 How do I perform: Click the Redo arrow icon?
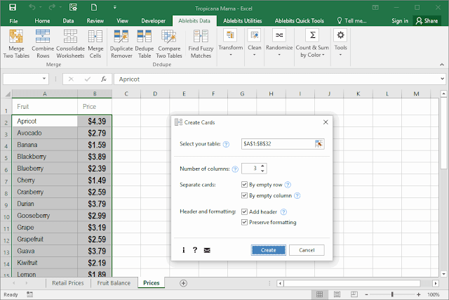click(52, 7)
